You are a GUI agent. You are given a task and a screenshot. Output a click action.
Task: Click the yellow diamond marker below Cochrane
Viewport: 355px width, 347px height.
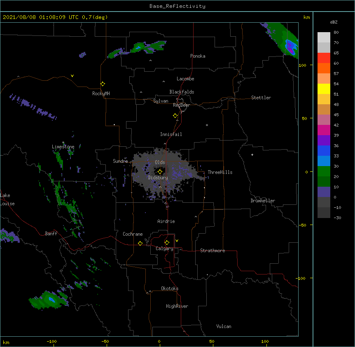coord(140,243)
